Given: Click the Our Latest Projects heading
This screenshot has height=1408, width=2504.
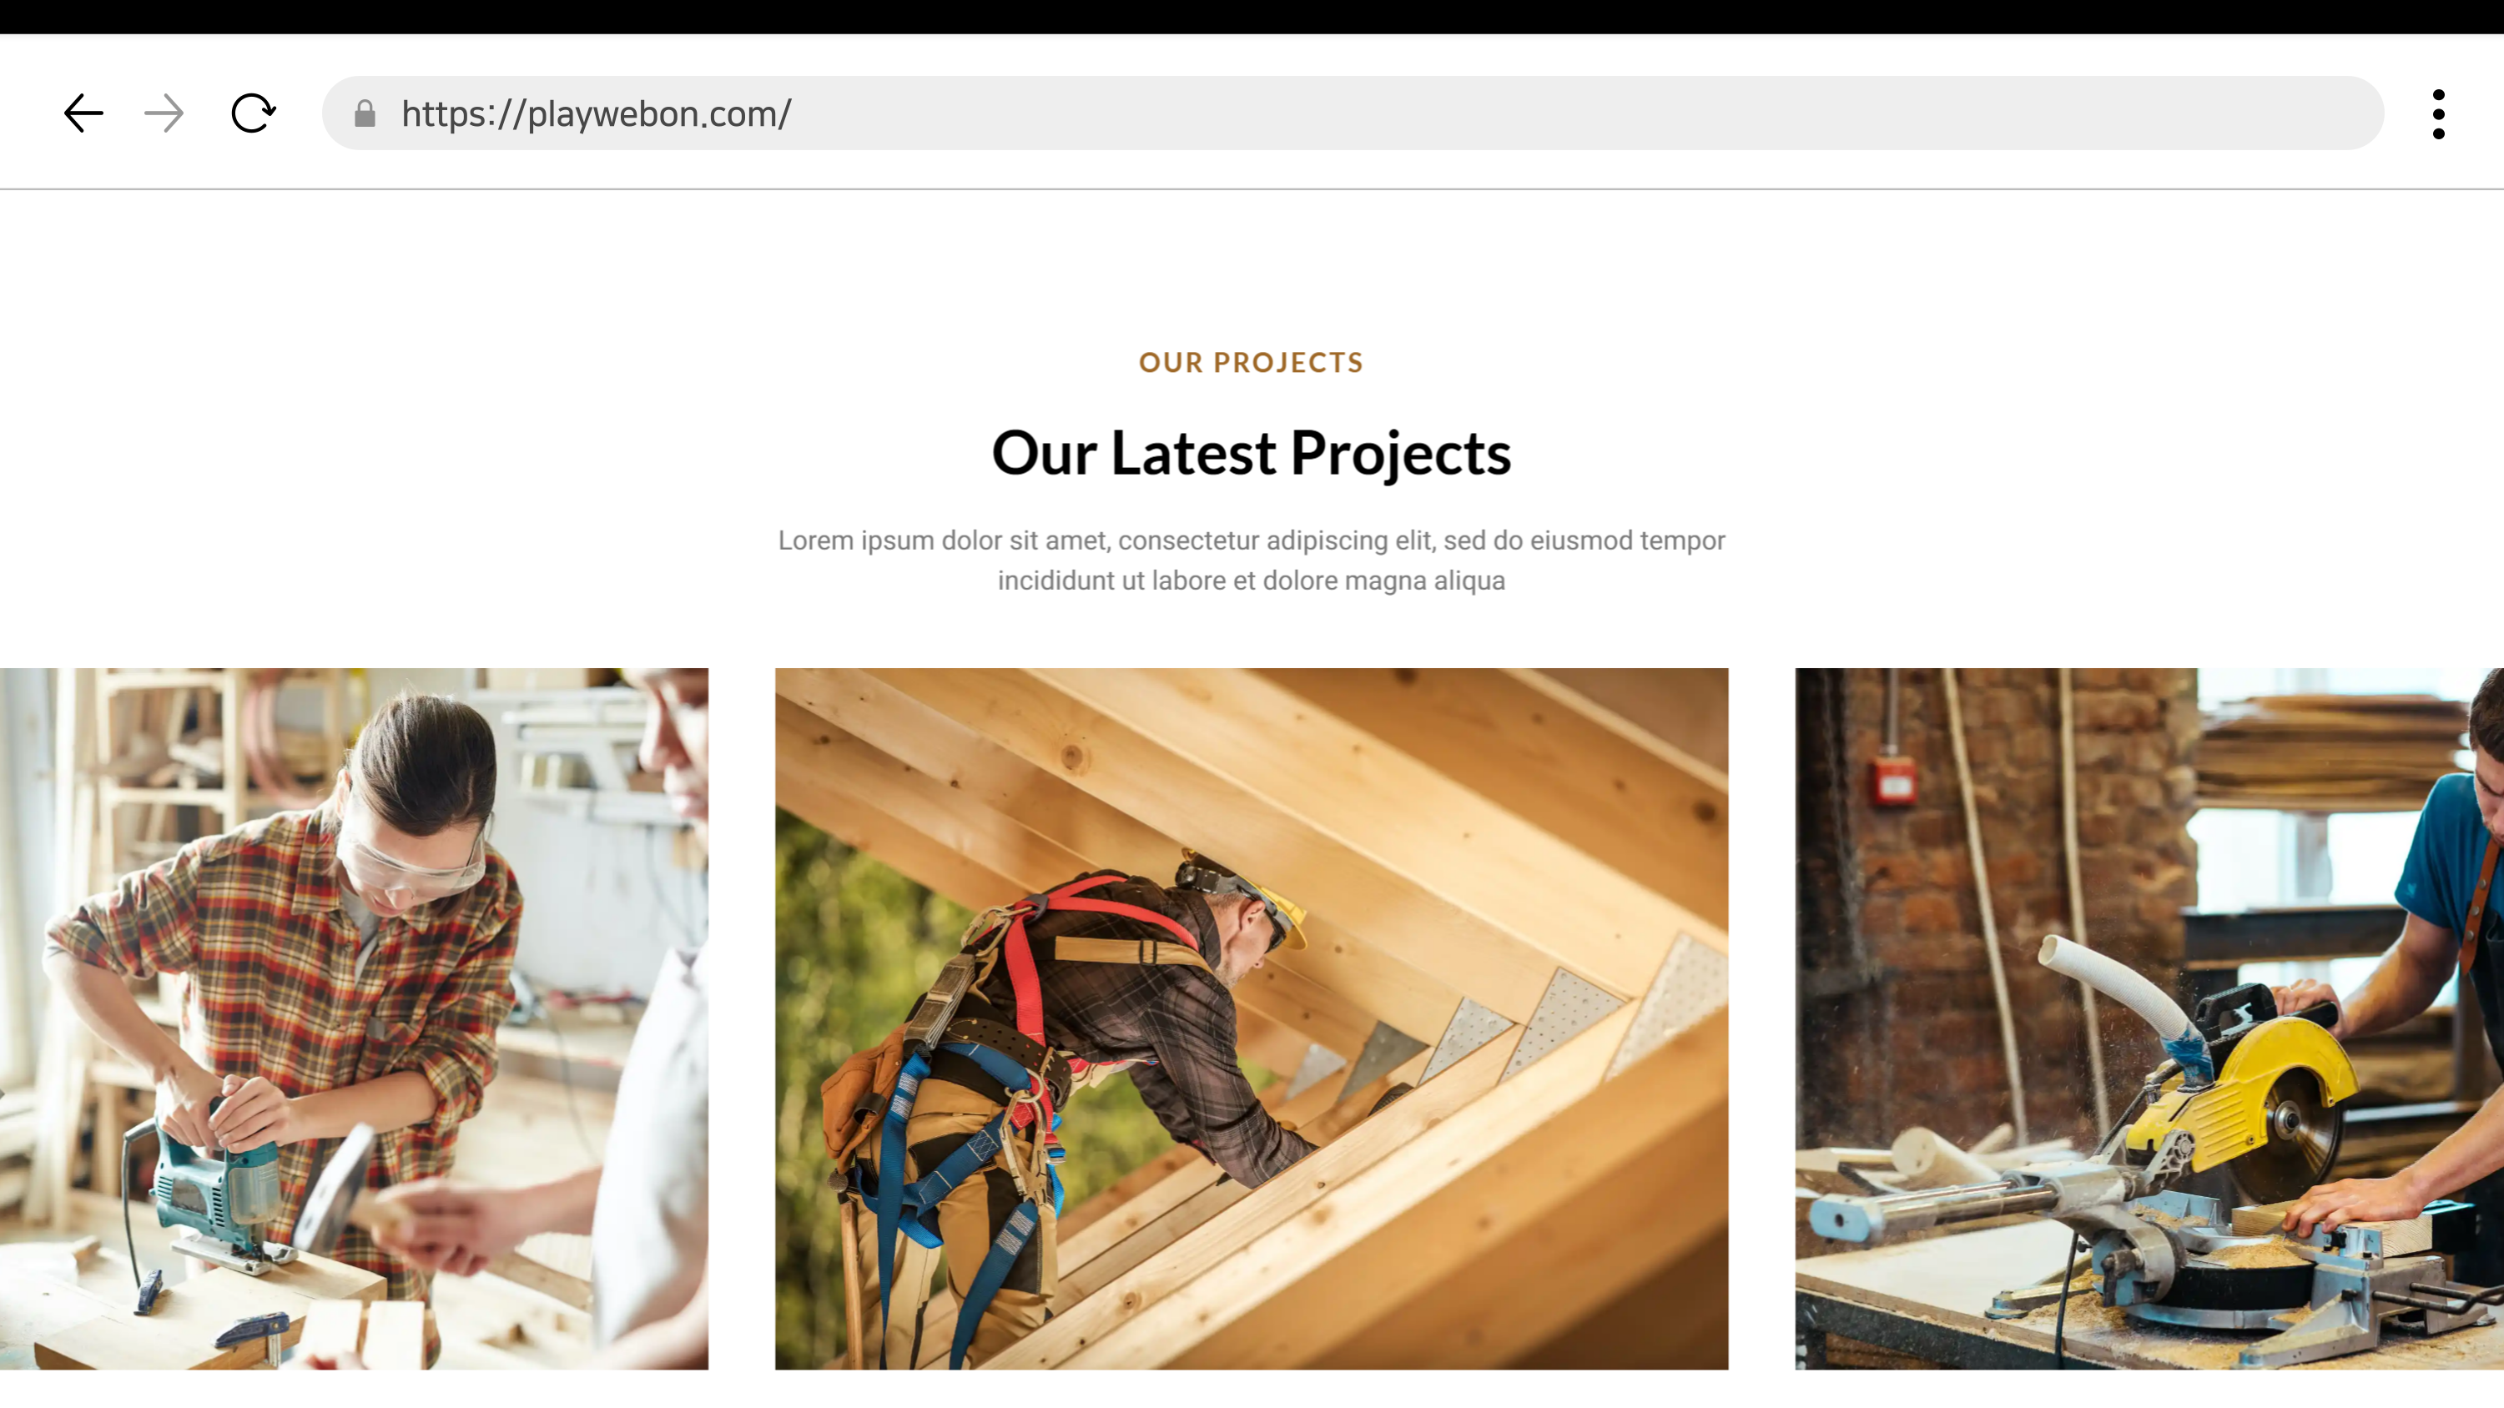Looking at the screenshot, I should pyautogui.click(x=1251, y=453).
